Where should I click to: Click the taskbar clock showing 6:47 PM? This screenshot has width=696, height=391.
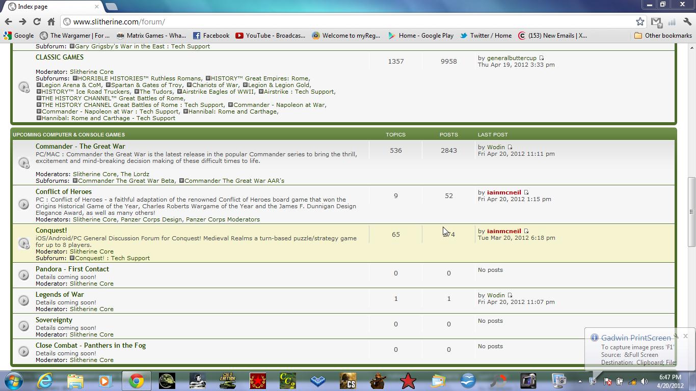pyautogui.click(x=670, y=381)
